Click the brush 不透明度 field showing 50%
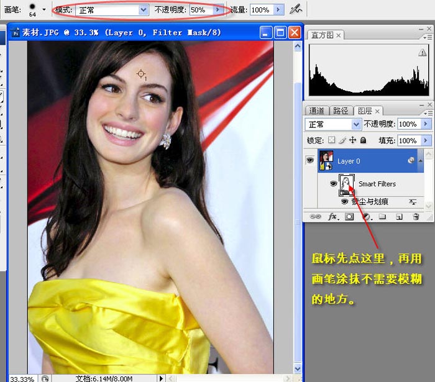Screen dimensions: 435x382 click(201, 10)
